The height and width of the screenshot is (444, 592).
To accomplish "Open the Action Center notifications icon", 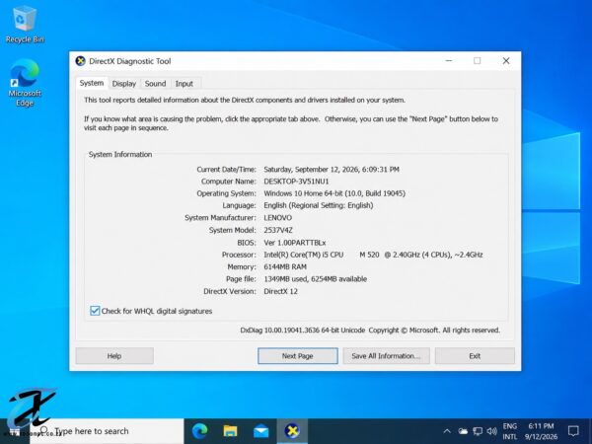I will 573,431.
